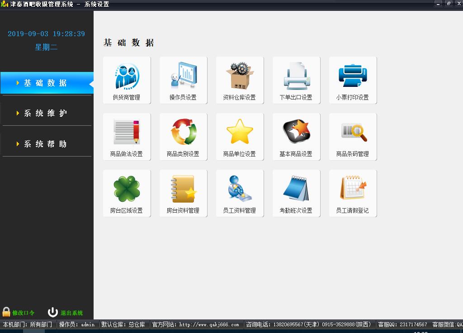Open 员工资料管理 employee icon

click(x=240, y=191)
